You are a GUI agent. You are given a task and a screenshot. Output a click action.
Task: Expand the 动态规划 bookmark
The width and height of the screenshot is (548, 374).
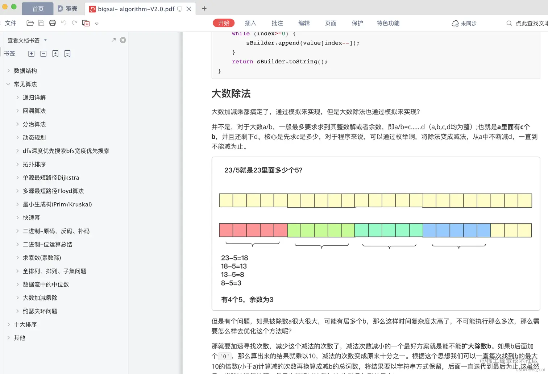(x=17, y=138)
